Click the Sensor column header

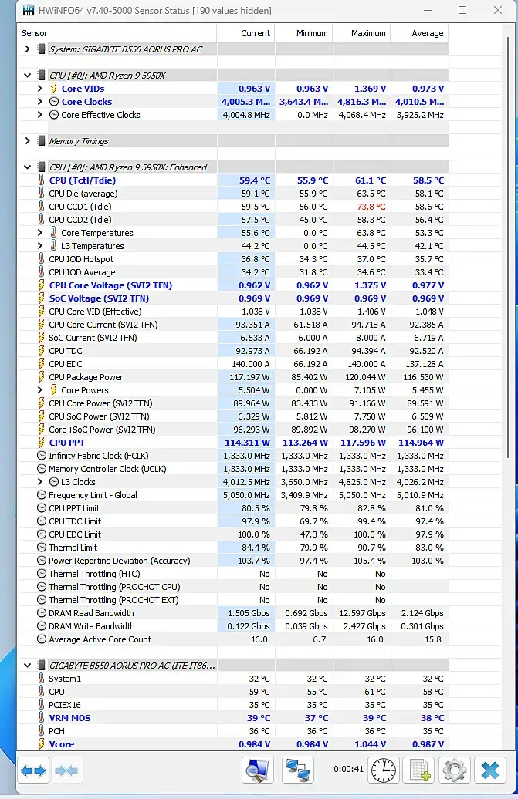(117, 33)
